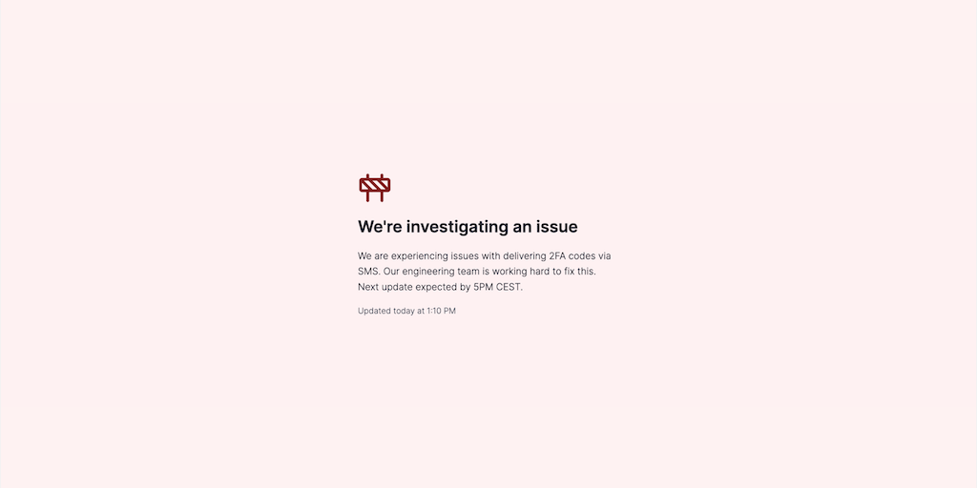
Task: Click the word "Our" in the description
Action: click(x=391, y=272)
